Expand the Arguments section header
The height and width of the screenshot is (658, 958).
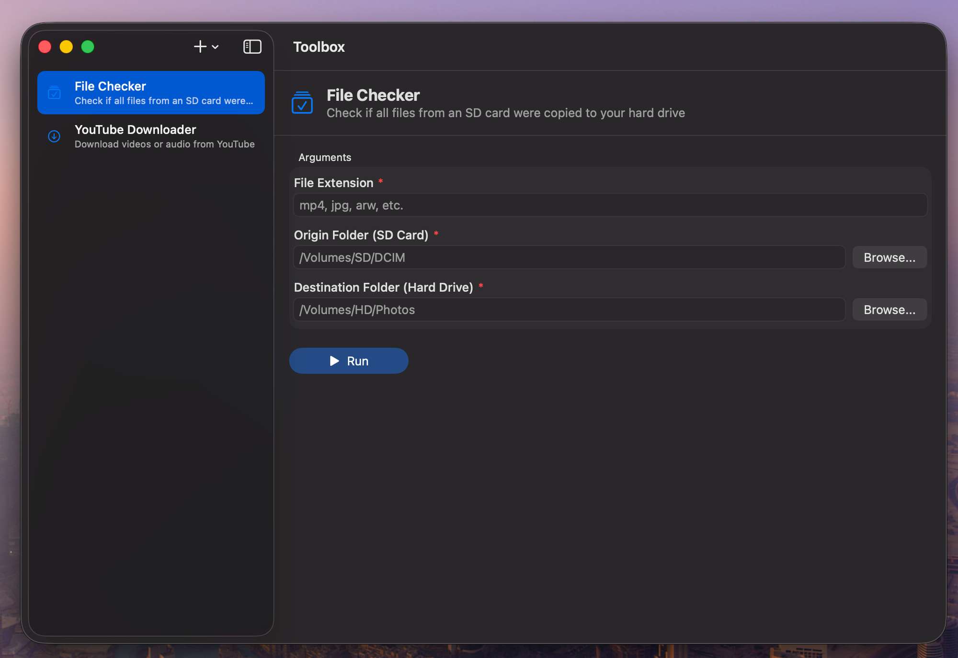[325, 157]
